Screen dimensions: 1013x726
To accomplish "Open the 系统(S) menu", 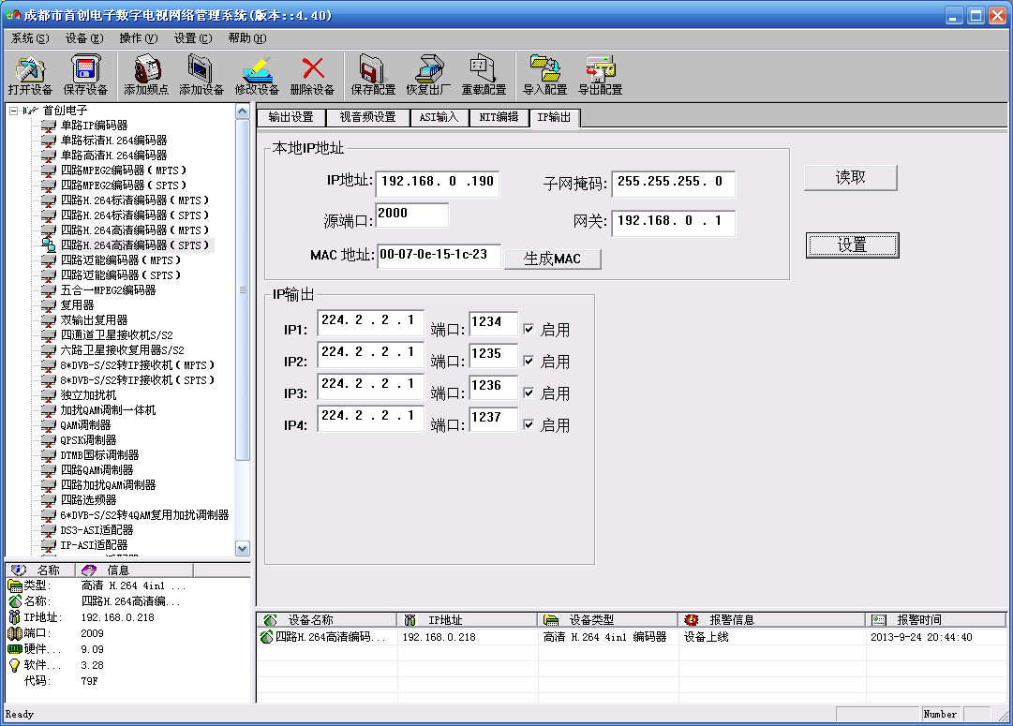I will [30, 38].
